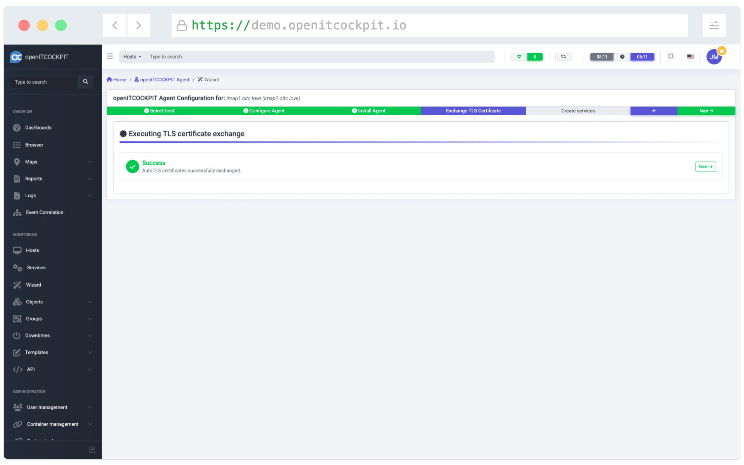Expand the Groups submenu chevron

(90, 319)
